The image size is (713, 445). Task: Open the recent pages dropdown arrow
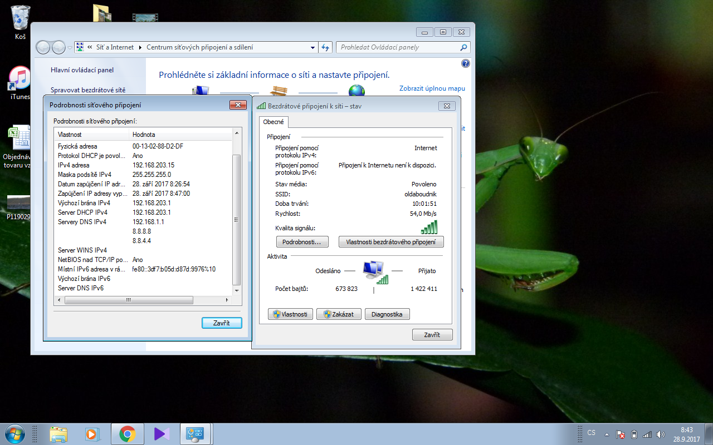point(70,48)
